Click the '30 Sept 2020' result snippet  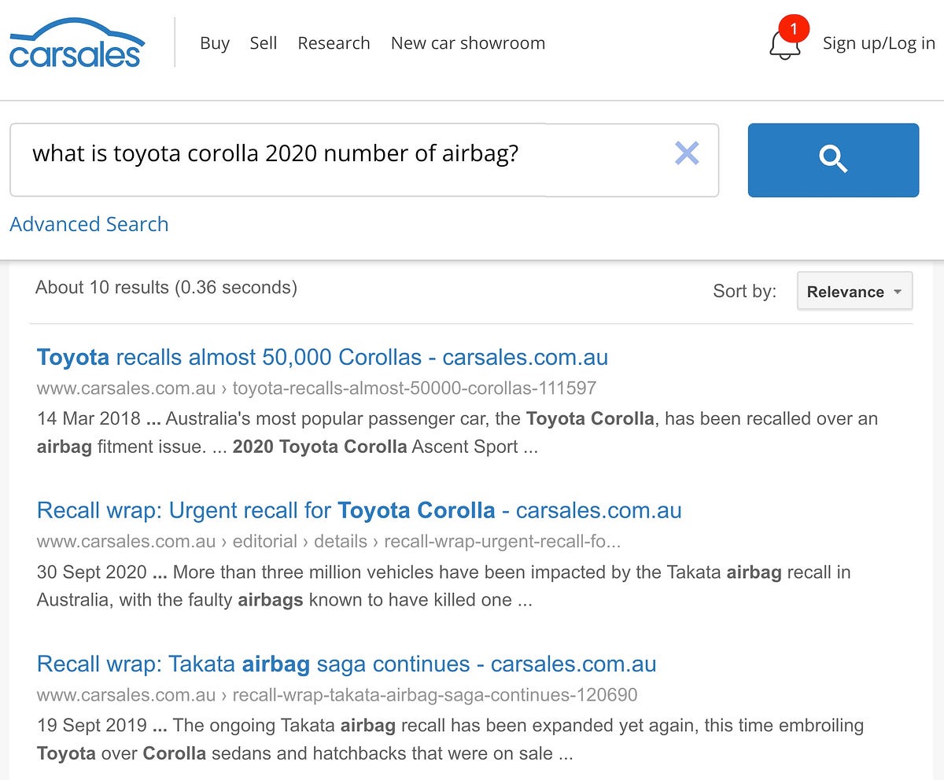(444, 586)
